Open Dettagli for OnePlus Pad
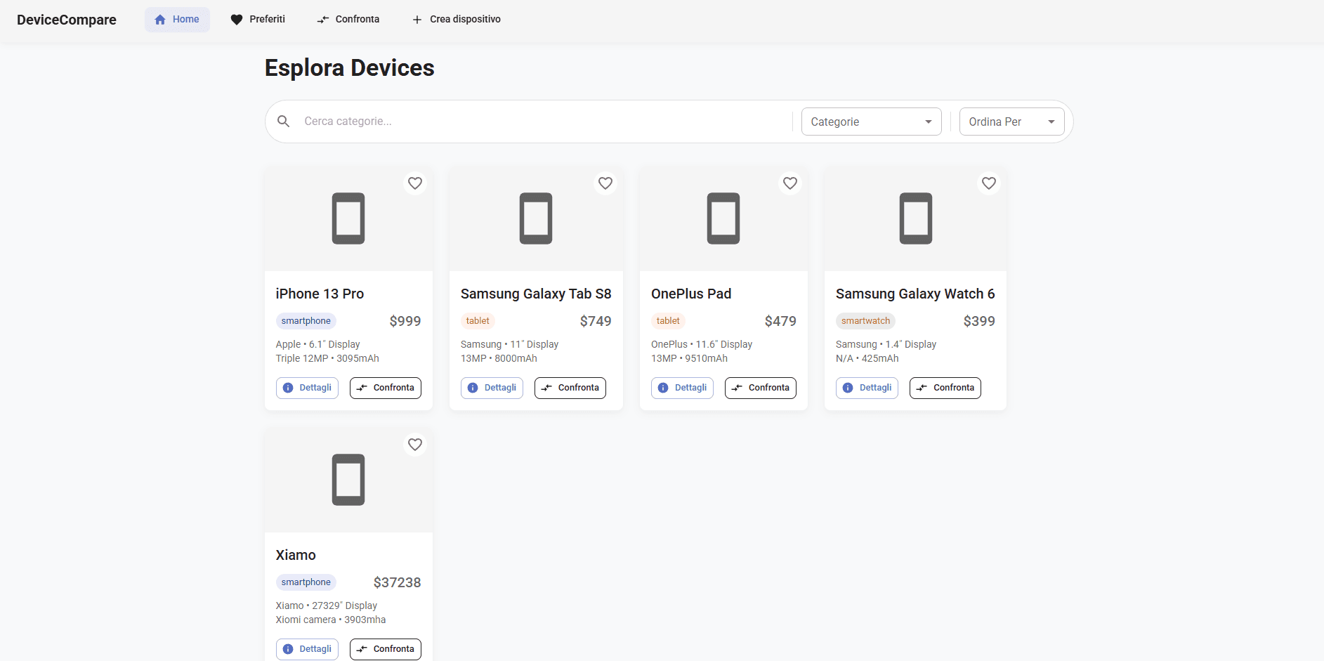The image size is (1324, 661). coord(682,388)
